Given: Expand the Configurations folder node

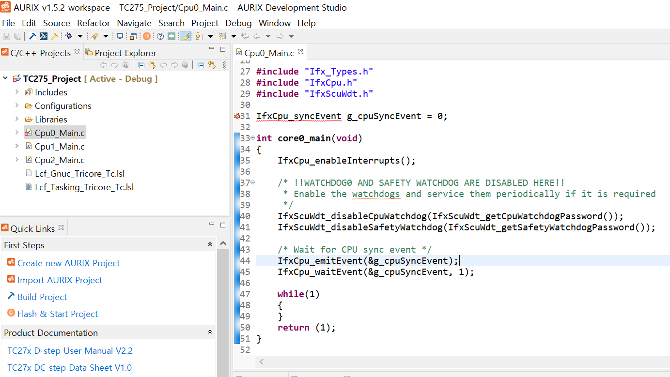Looking at the screenshot, I should point(17,106).
